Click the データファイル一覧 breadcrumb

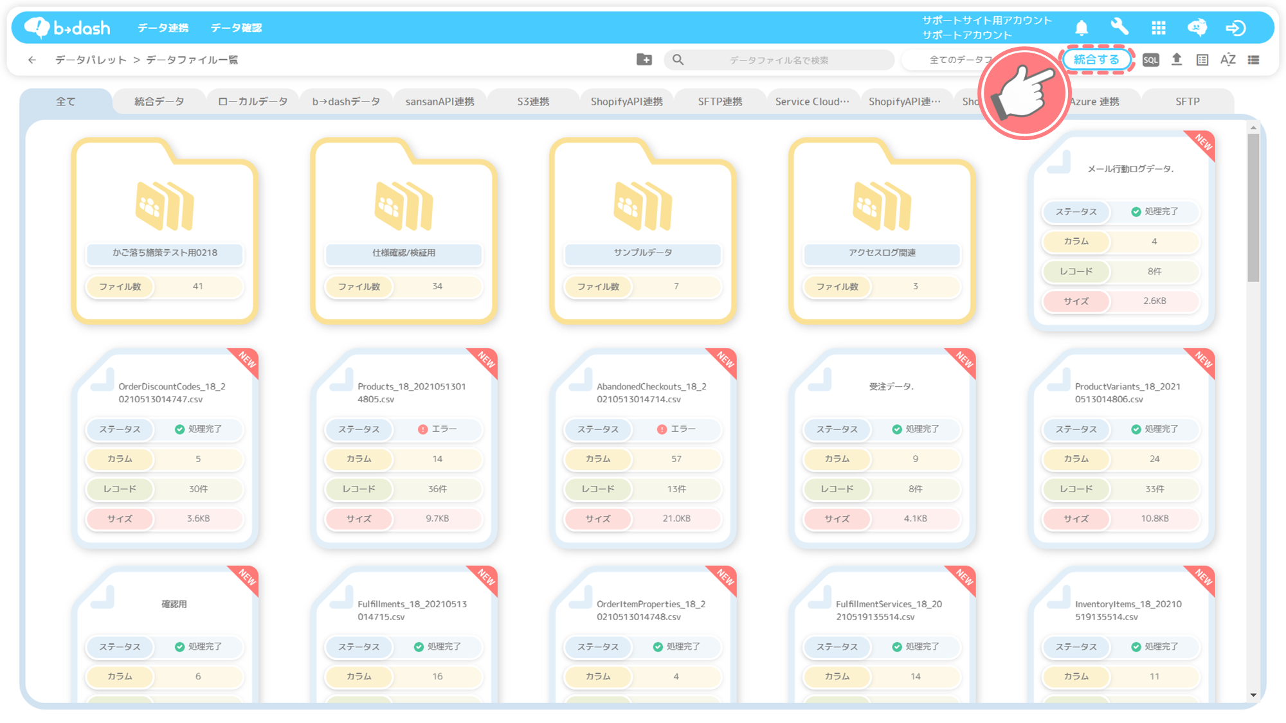tap(192, 60)
